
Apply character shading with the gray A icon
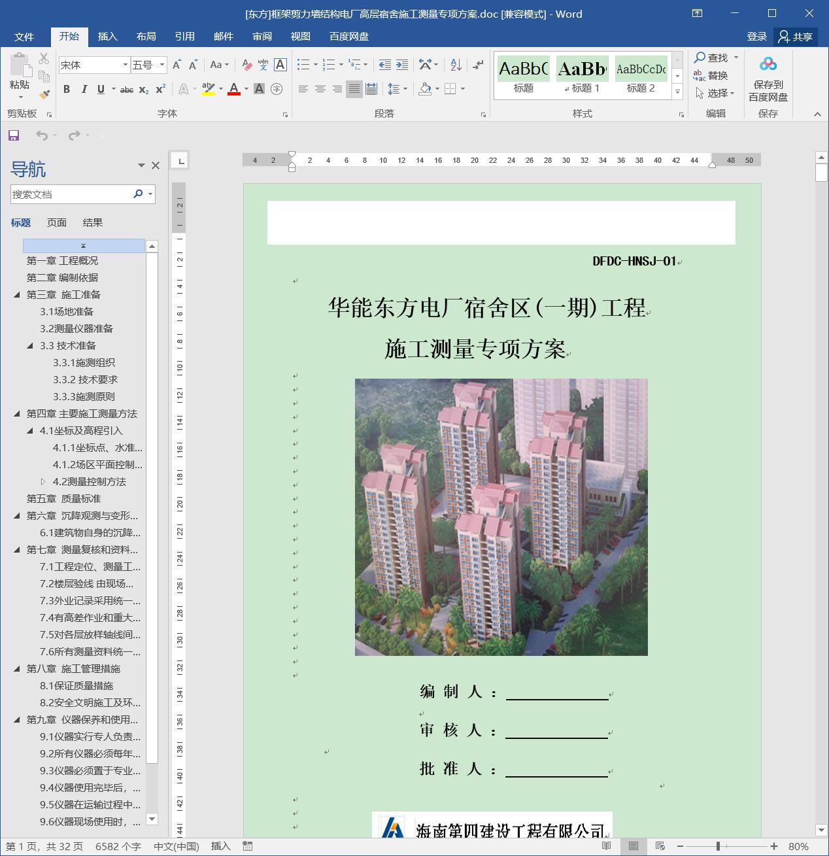(259, 89)
